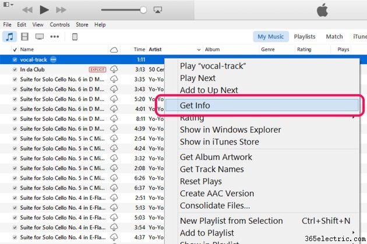This screenshot has width=367, height=244.
Task: Open the Store menu
Action: (x=82, y=24)
